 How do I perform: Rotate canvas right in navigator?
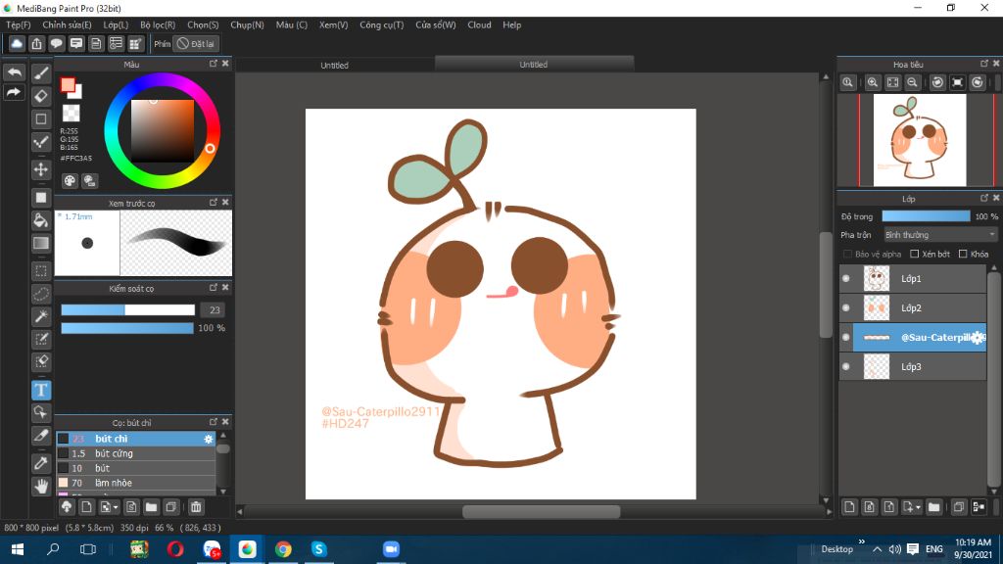(978, 82)
